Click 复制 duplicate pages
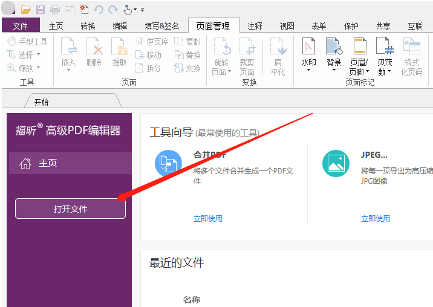Viewport: 433px width, 307px height. coord(187,42)
